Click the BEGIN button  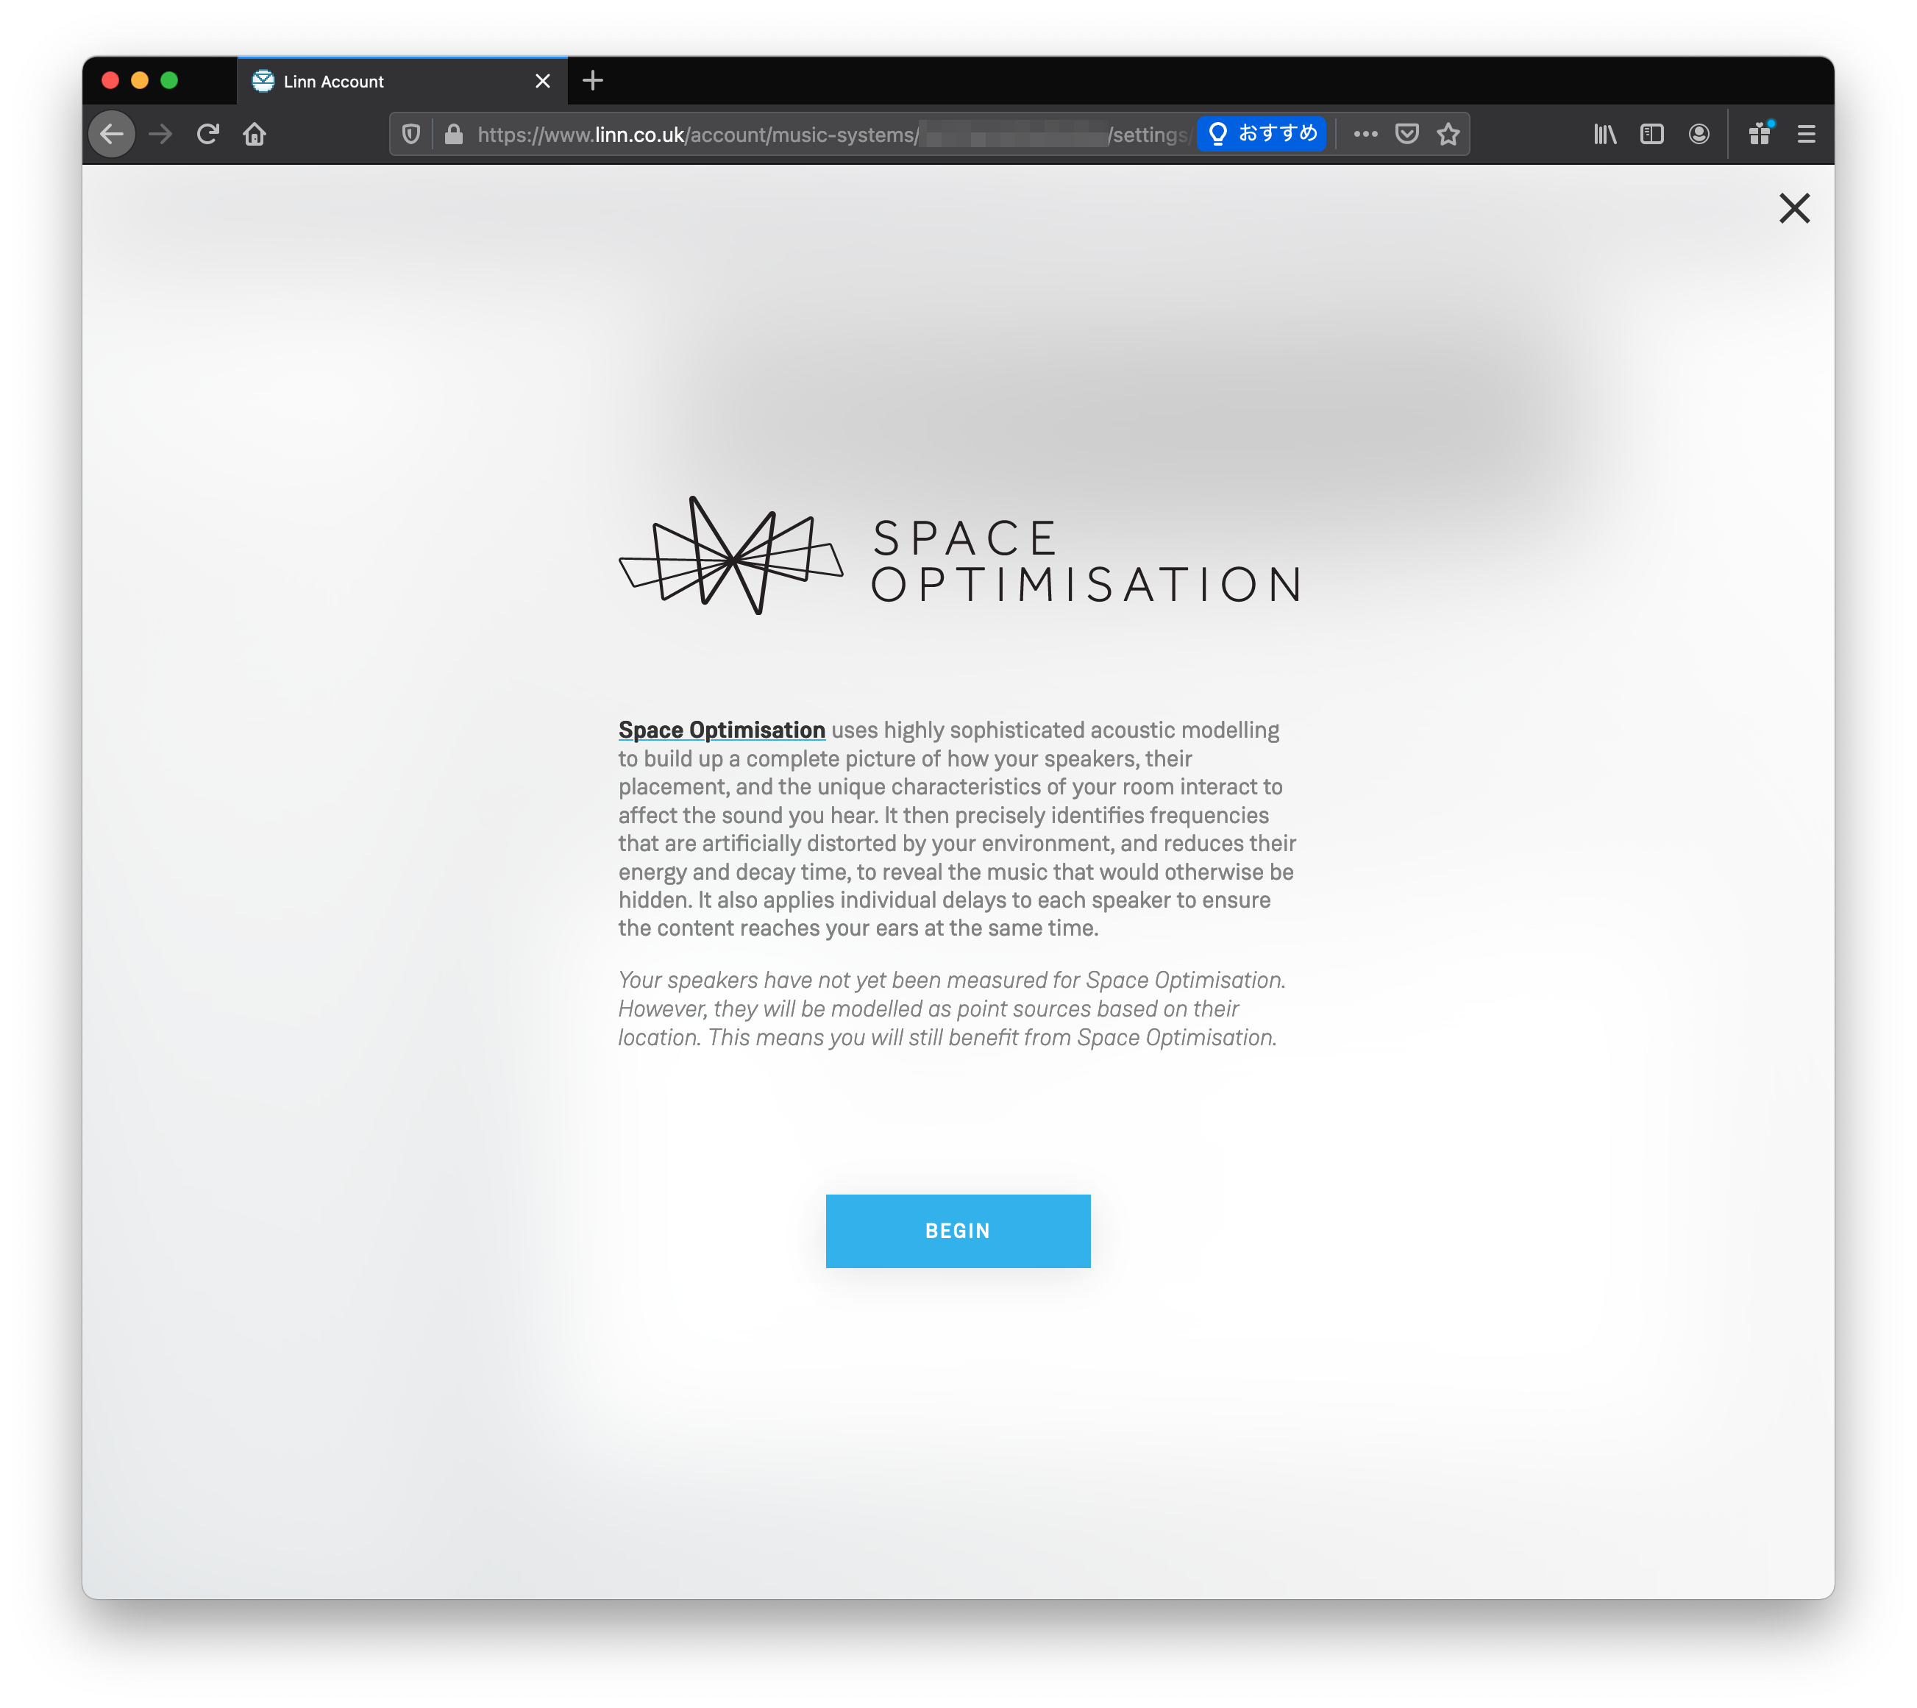957,1231
